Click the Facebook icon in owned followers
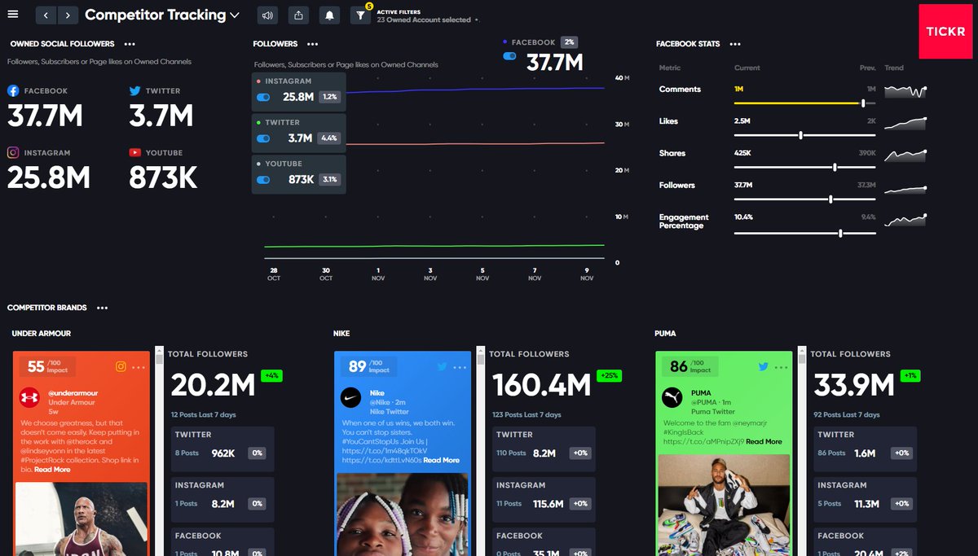Image resolution: width=978 pixels, height=556 pixels. 13,91
